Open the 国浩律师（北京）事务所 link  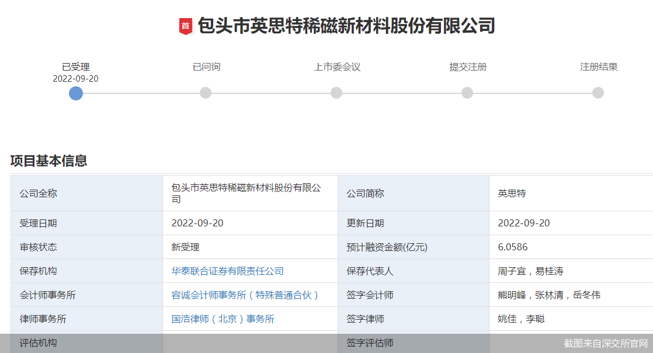pos(223,319)
